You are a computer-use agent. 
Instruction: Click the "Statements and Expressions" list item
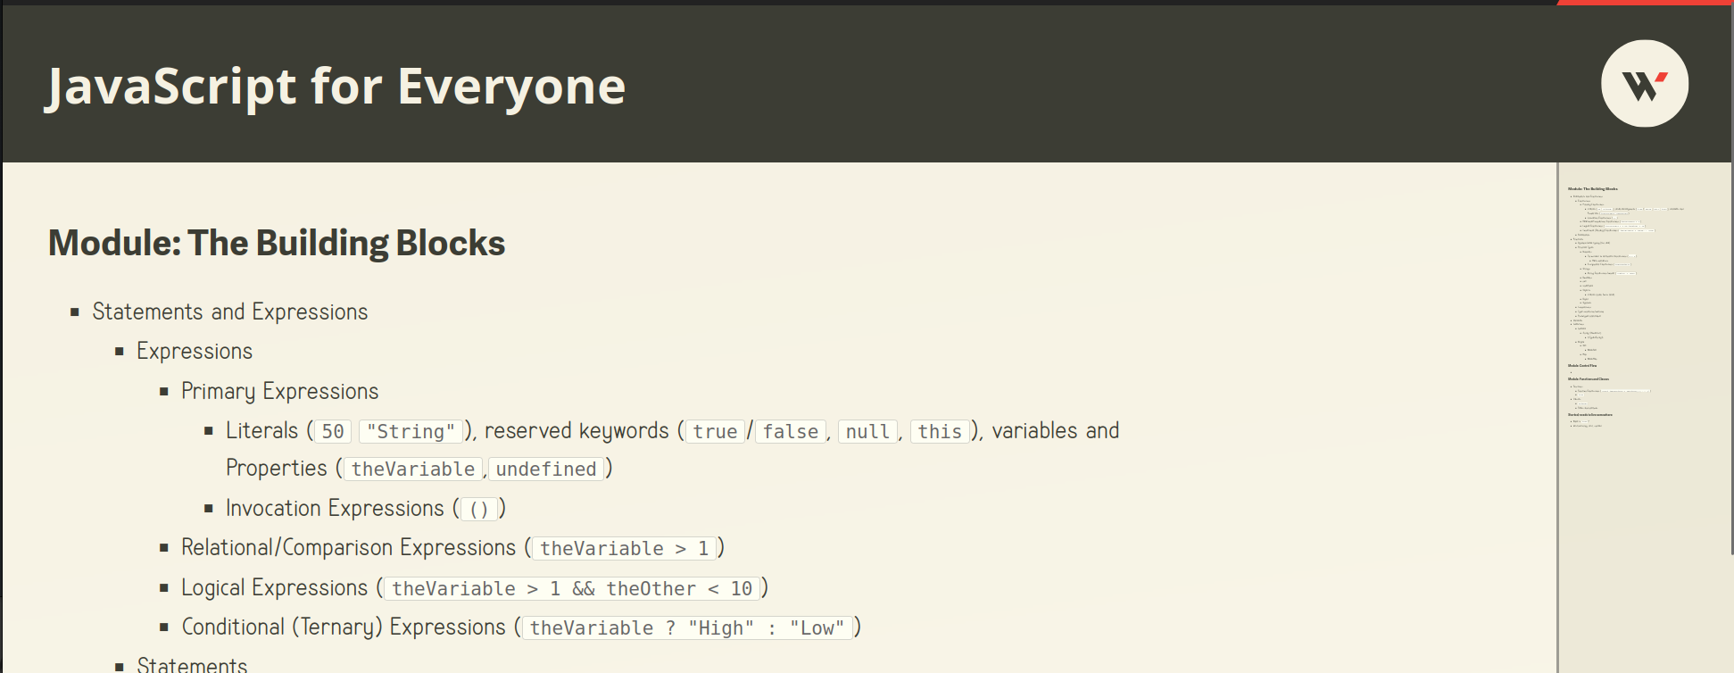point(229,312)
